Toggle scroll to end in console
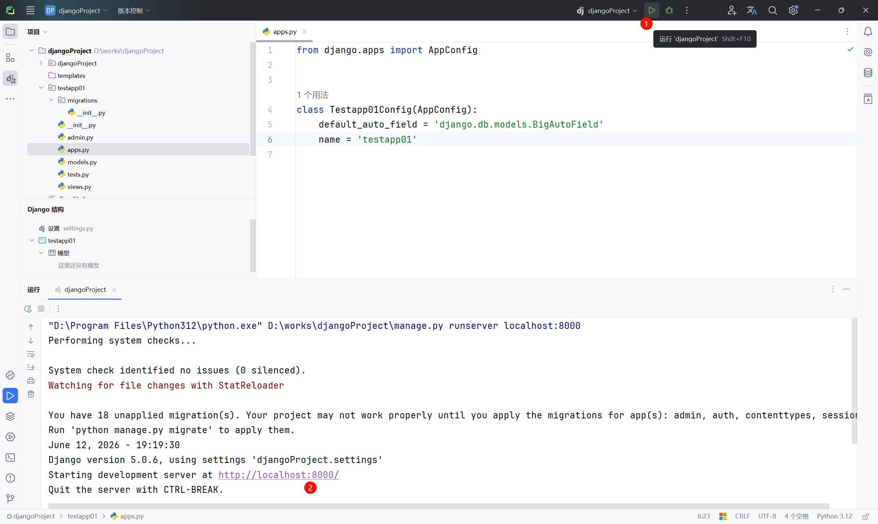This screenshot has width=878, height=524. [x=31, y=367]
